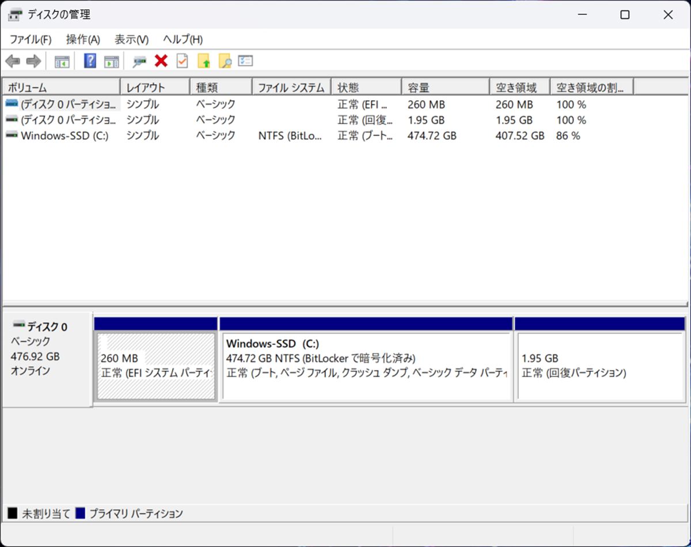Screen dimensions: 691x547
Task: Click the checklist settings toolbar icon
Action: (246, 61)
